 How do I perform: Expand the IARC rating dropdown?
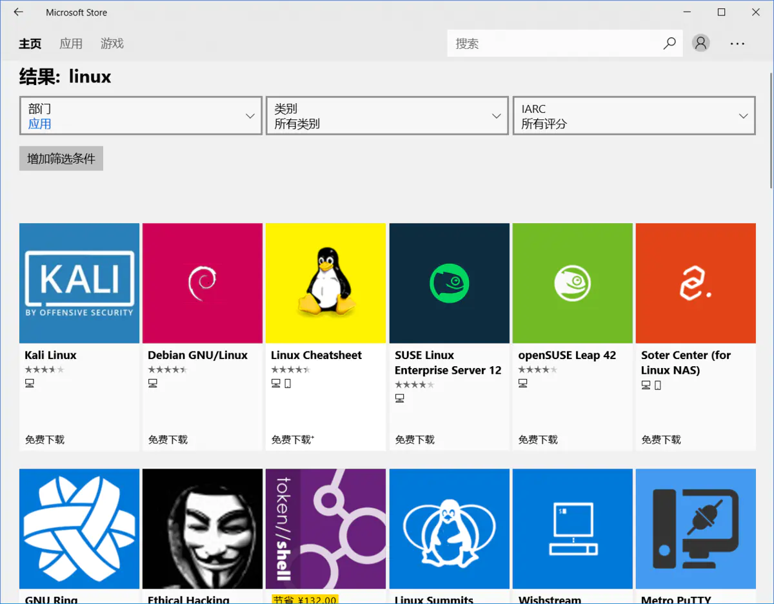pyautogui.click(x=634, y=116)
